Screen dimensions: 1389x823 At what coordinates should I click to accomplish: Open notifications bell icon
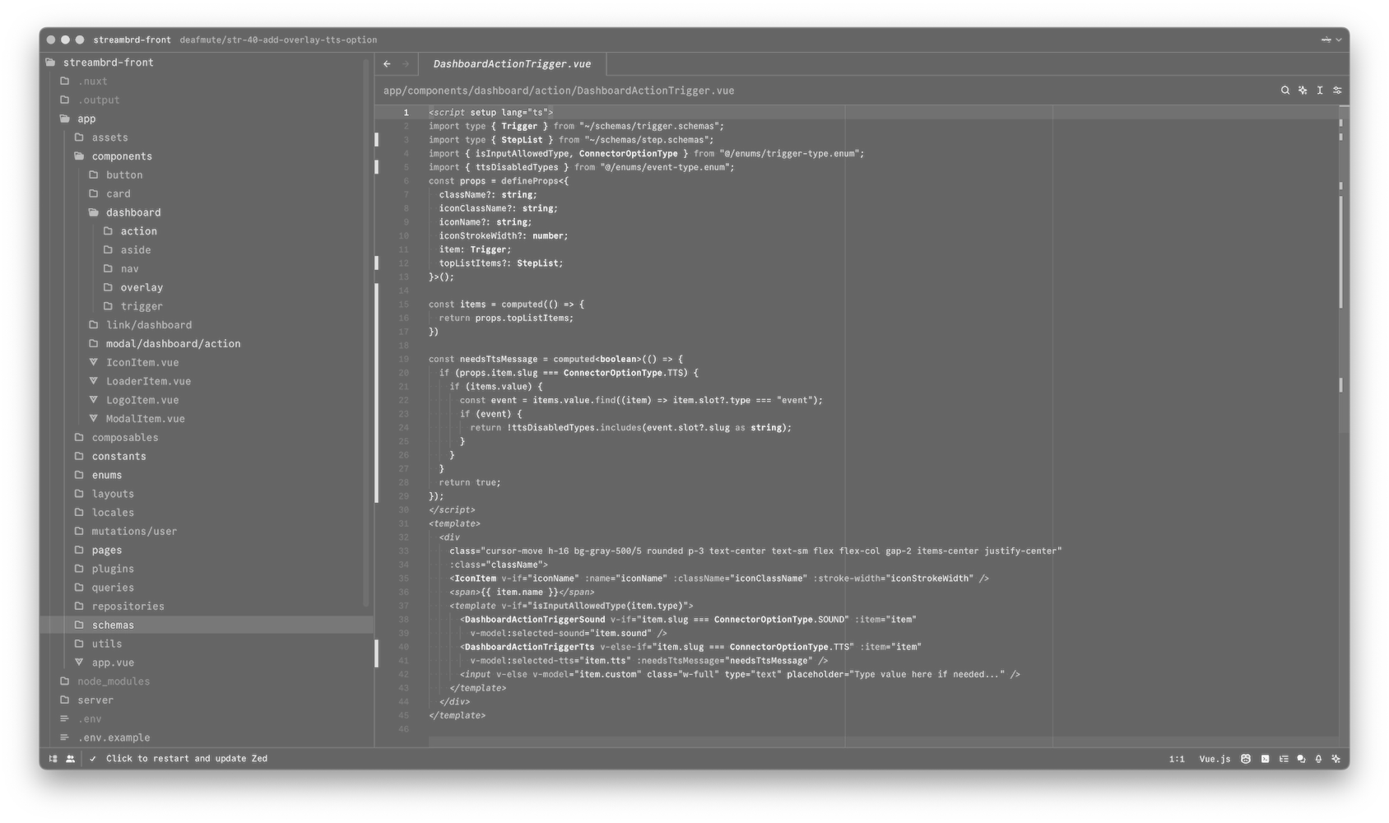tap(1318, 759)
